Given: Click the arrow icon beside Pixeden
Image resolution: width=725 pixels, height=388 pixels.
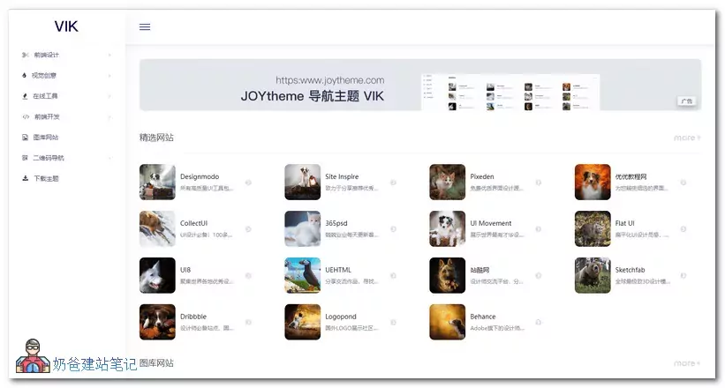Looking at the screenshot, I should pyautogui.click(x=539, y=183).
